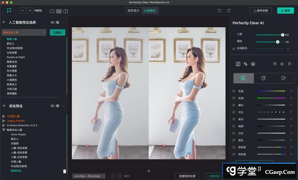Select the 大师模式 tab
298x180 pixels.
tap(150, 11)
